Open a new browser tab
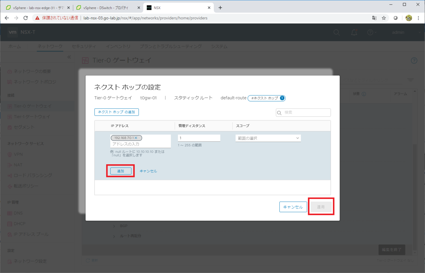Viewport: 425px width, 273px height. (220, 7)
